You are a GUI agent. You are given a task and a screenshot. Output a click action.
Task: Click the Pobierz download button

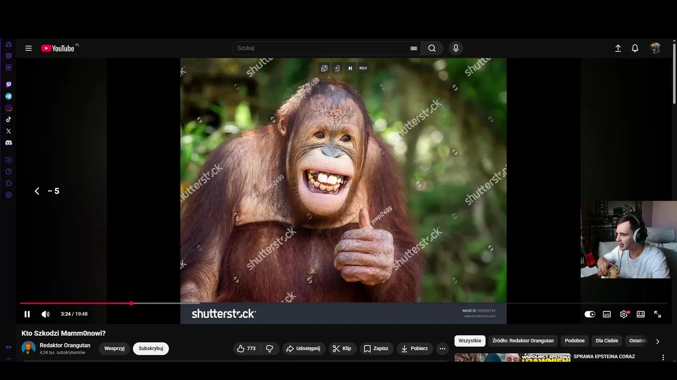pos(414,348)
